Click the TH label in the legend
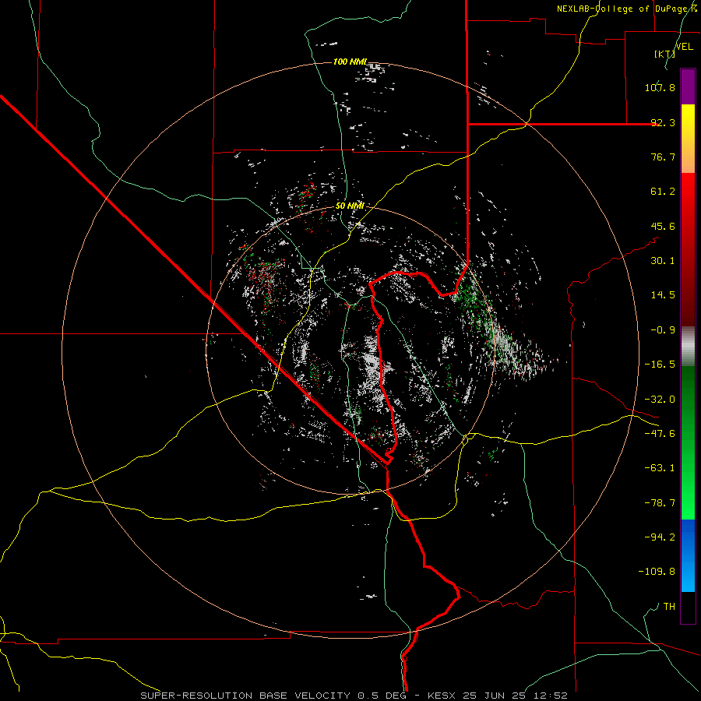This screenshot has height=701, width=701. tap(669, 607)
